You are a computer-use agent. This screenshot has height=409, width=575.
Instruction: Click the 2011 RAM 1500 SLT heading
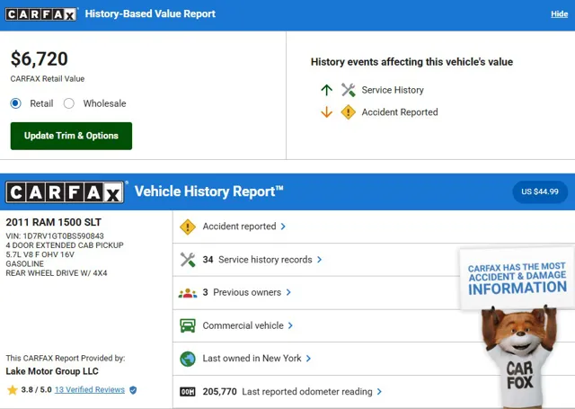[x=54, y=222]
